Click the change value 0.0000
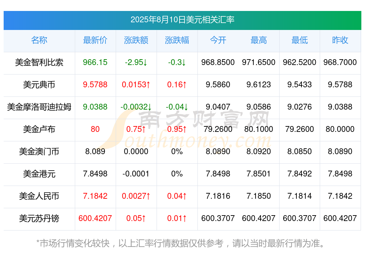The height and width of the screenshot is (255, 365). (x=136, y=152)
